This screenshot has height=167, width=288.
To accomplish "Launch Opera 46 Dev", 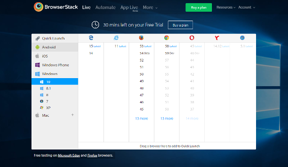I will pos(195,53).
